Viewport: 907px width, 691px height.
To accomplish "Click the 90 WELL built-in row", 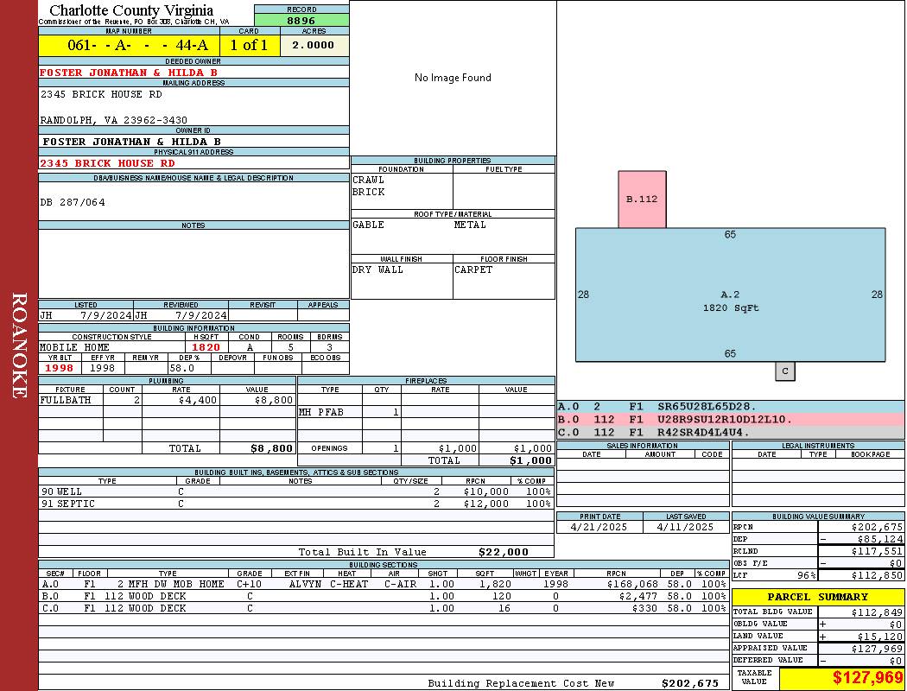I will pyautogui.click(x=296, y=491).
